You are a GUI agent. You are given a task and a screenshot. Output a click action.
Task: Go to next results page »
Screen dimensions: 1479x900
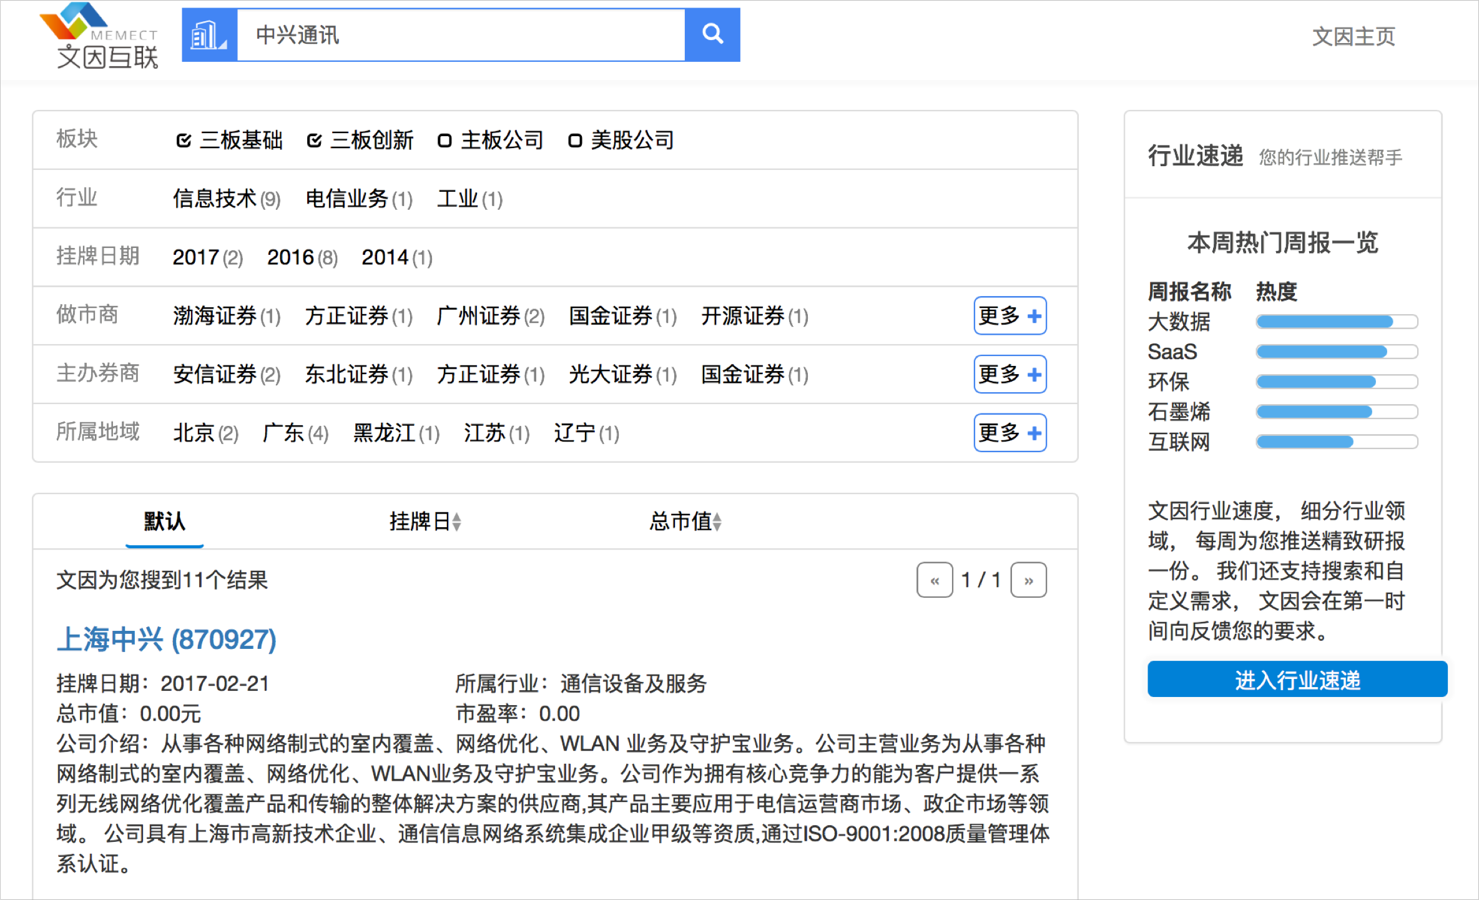(x=1028, y=580)
